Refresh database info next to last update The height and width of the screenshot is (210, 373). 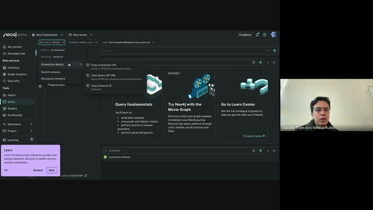pyautogui.click(x=85, y=176)
